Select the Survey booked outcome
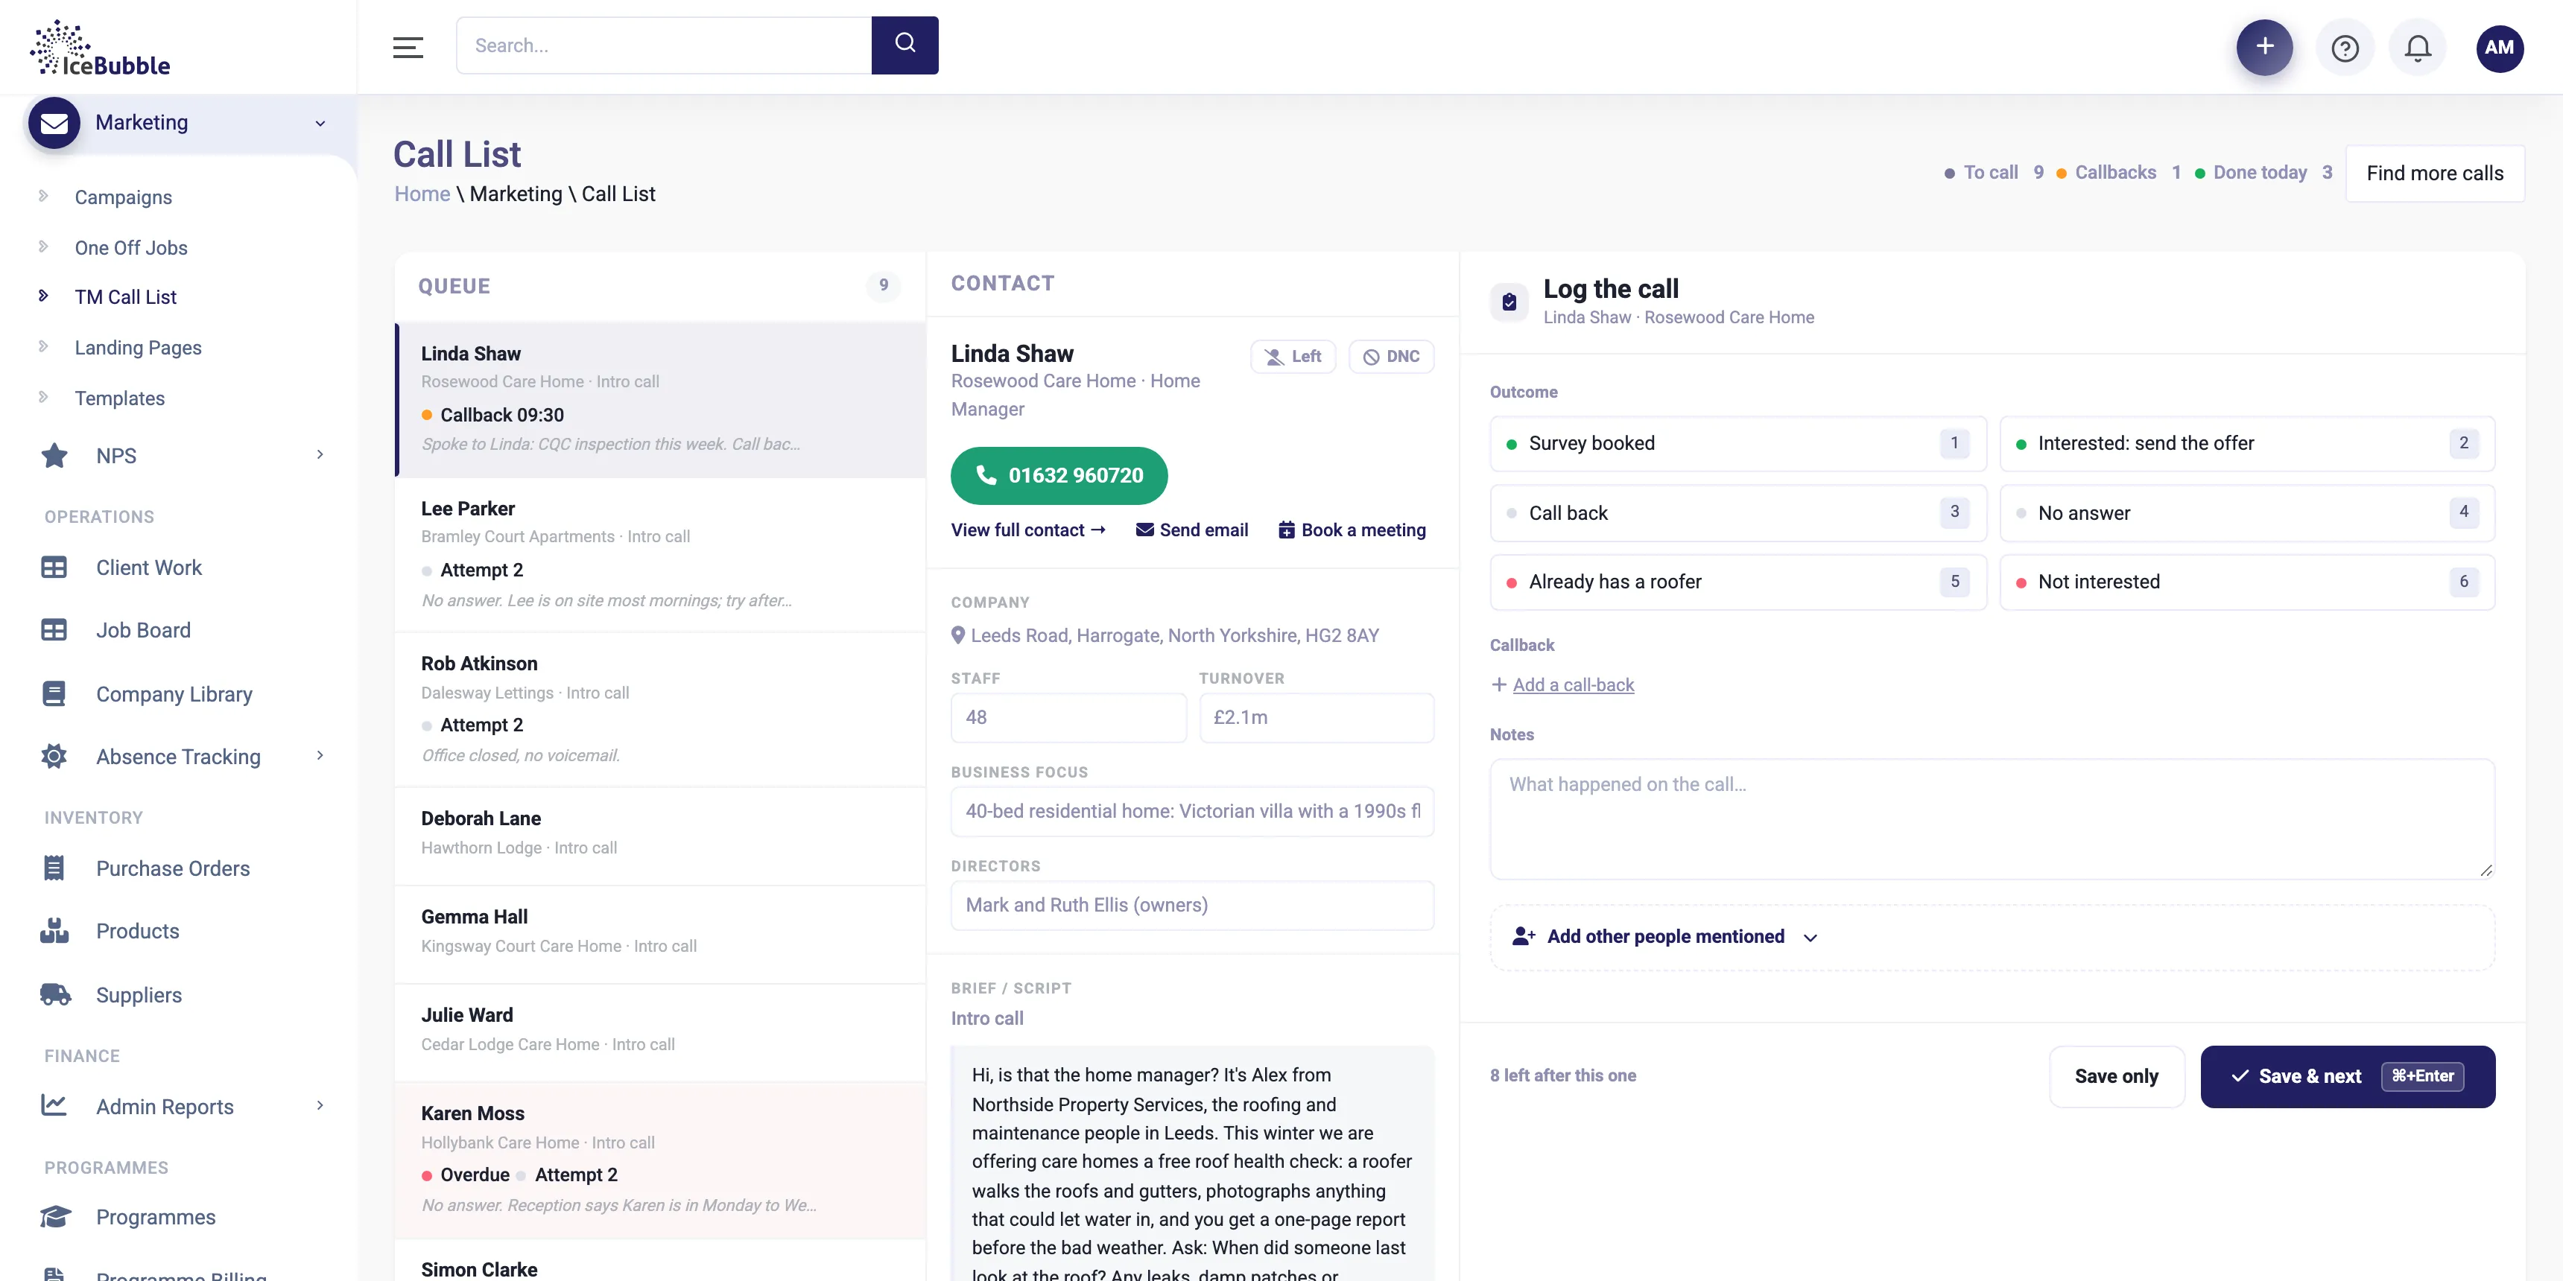The image size is (2563, 1281). point(1737,444)
